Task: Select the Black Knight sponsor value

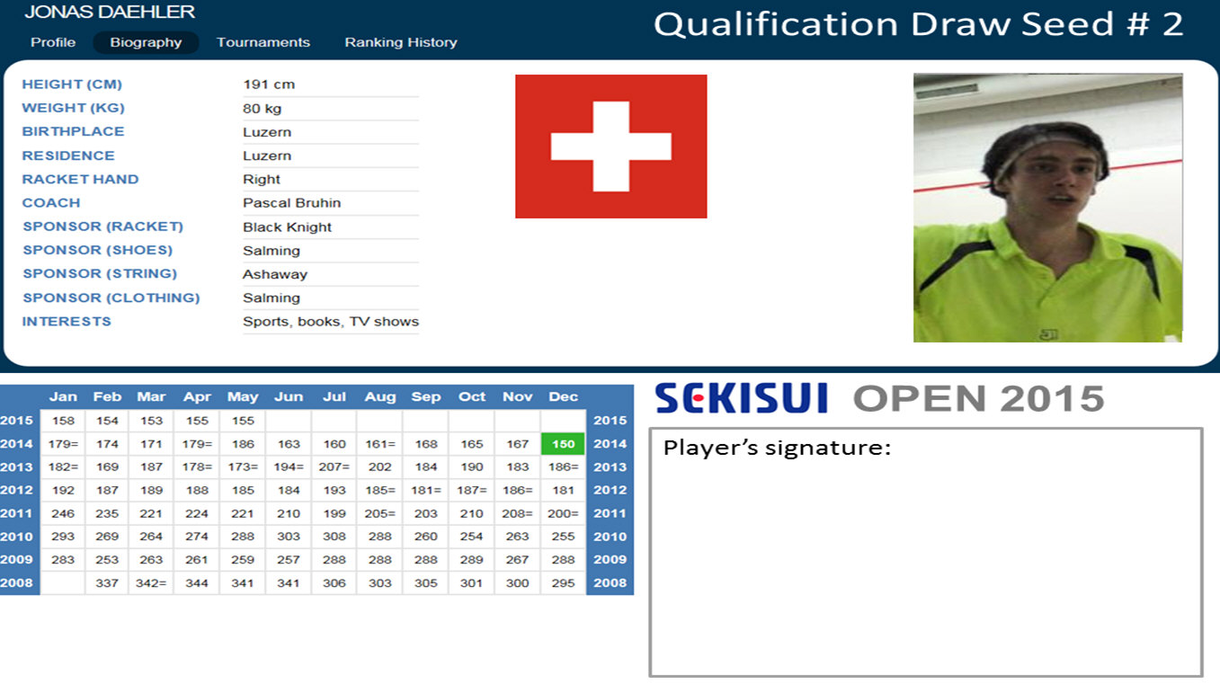Action: (287, 227)
